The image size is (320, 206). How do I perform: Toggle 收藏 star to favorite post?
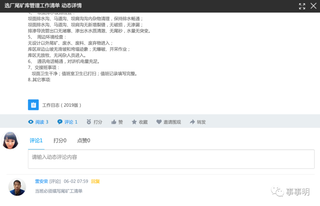tap(134, 122)
